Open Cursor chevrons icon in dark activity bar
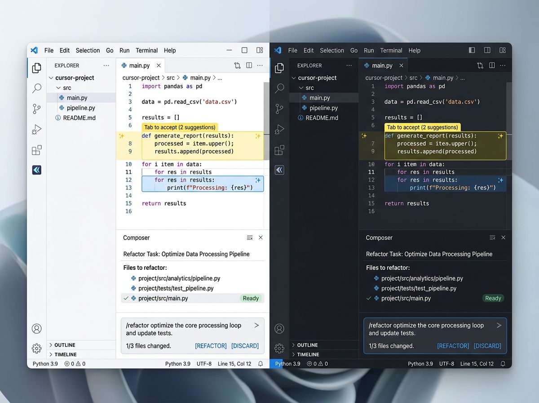This screenshot has height=403, width=539. pos(279,170)
